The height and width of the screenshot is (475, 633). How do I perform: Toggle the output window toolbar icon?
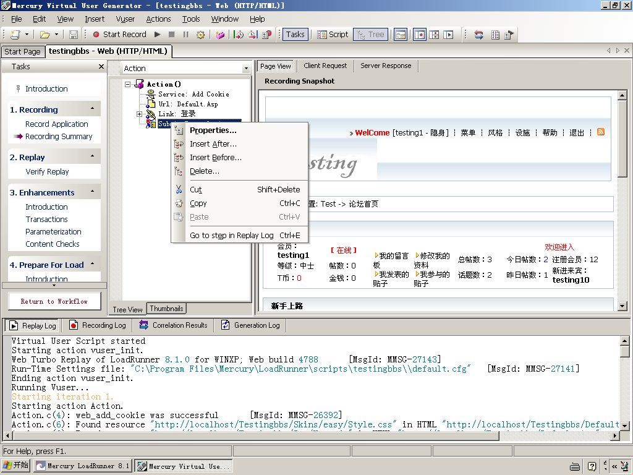coord(401,35)
